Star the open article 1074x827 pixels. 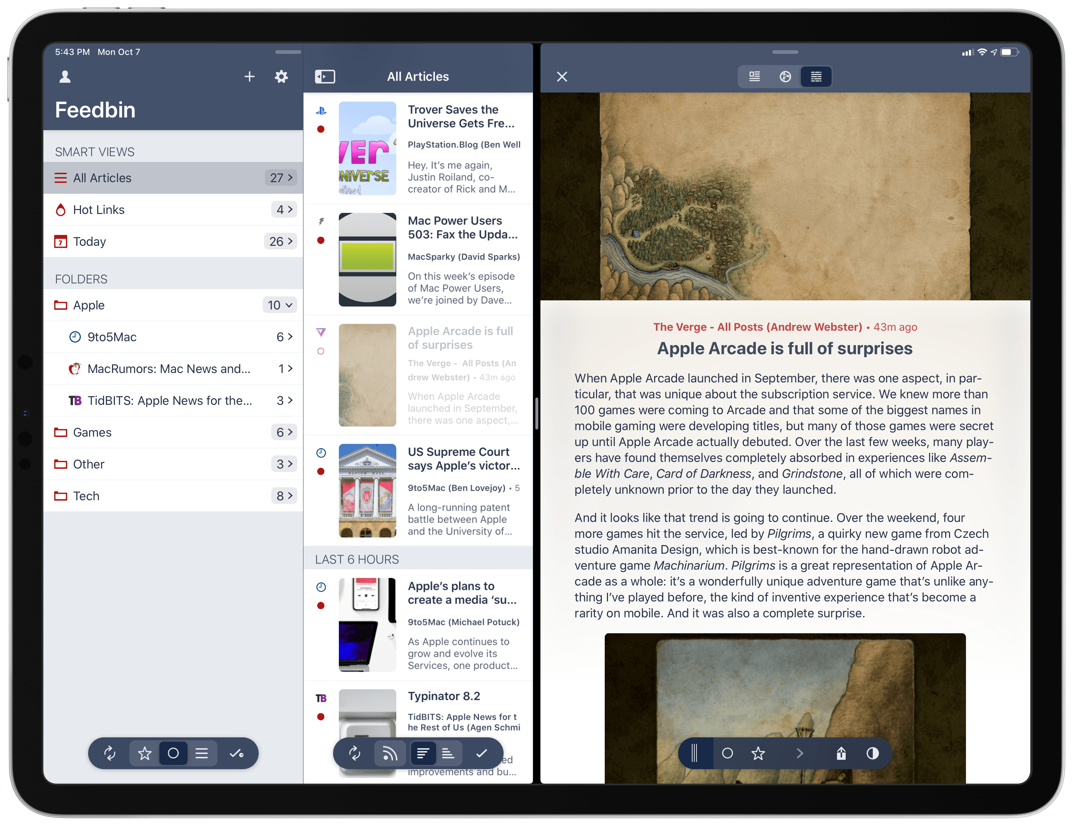click(758, 753)
